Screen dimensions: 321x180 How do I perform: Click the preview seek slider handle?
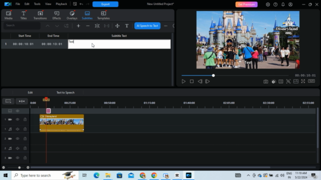(213, 75)
